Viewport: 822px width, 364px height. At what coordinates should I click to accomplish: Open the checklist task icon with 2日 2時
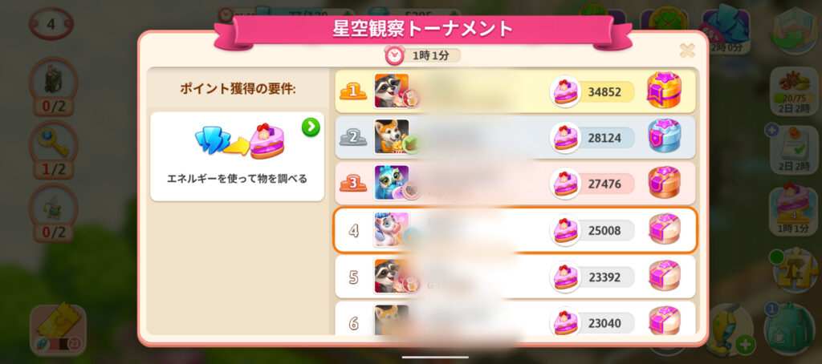(793, 149)
